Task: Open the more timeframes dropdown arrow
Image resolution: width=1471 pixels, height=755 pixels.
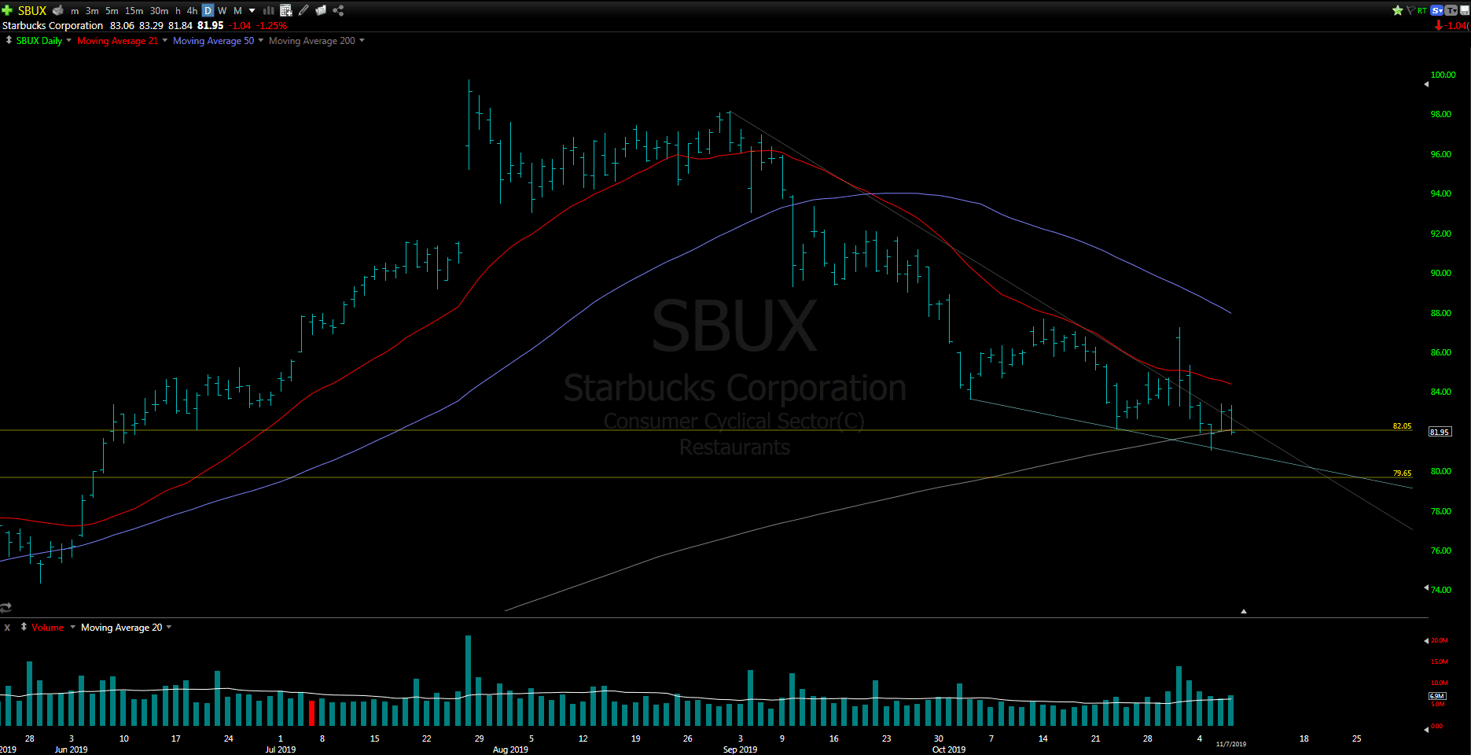Action: 252,11
